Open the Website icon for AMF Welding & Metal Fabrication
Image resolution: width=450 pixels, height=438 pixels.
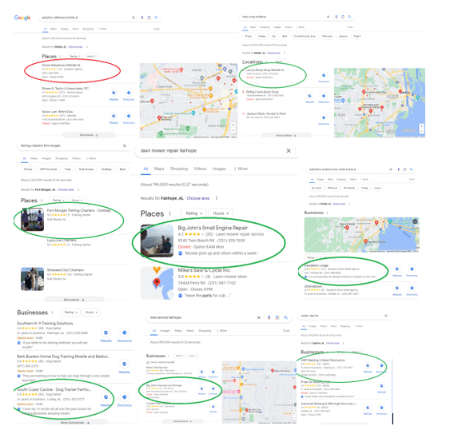368,366
